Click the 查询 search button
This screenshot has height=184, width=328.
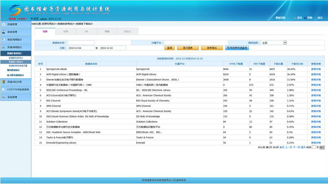170,48
